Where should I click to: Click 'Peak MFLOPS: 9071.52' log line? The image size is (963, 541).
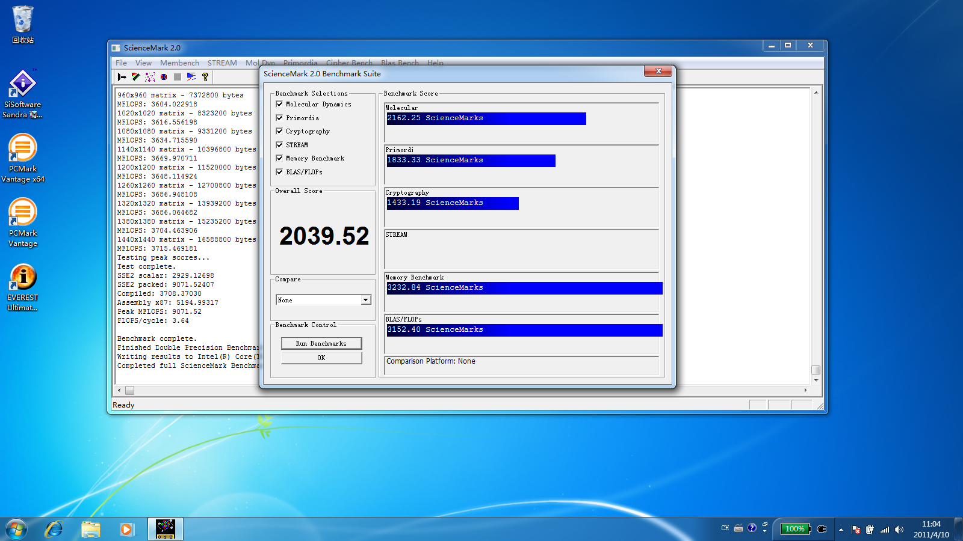tap(159, 311)
